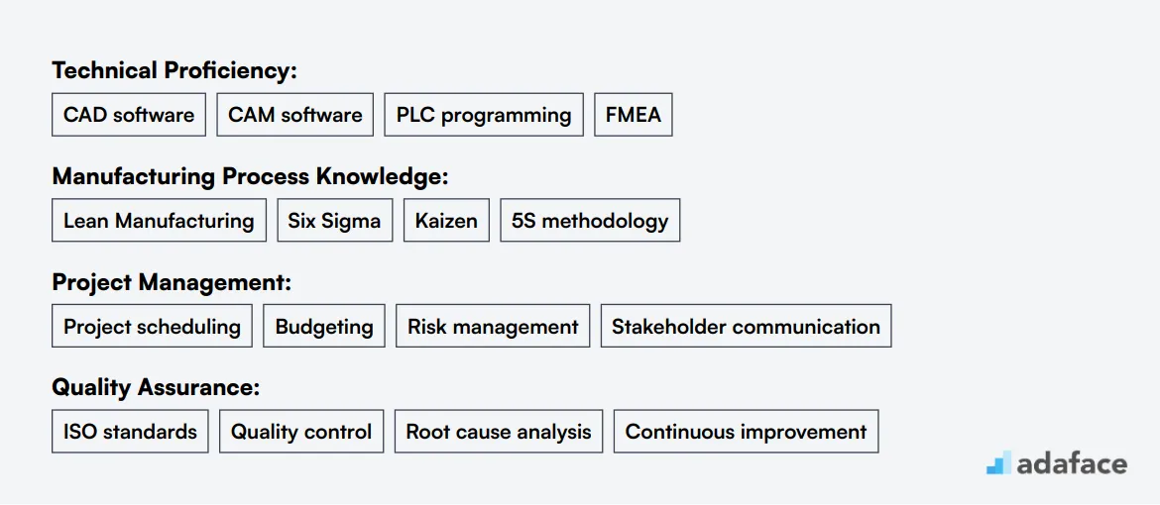Select the 5S methodology tag

(x=590, y=221)
